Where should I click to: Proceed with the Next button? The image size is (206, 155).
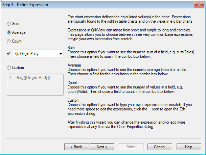pos(102,147)
